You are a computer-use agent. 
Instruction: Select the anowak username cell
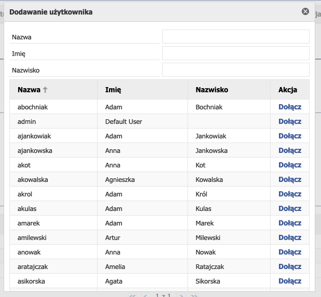click(53, 252)
